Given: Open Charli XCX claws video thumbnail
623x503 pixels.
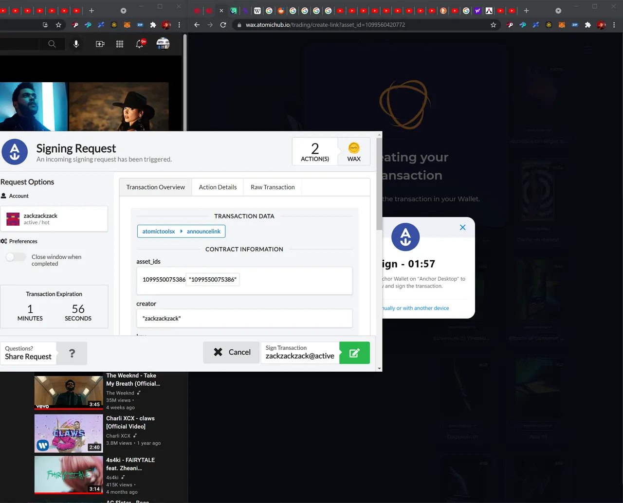Looking at the screenshot, I should coord(69,433).
